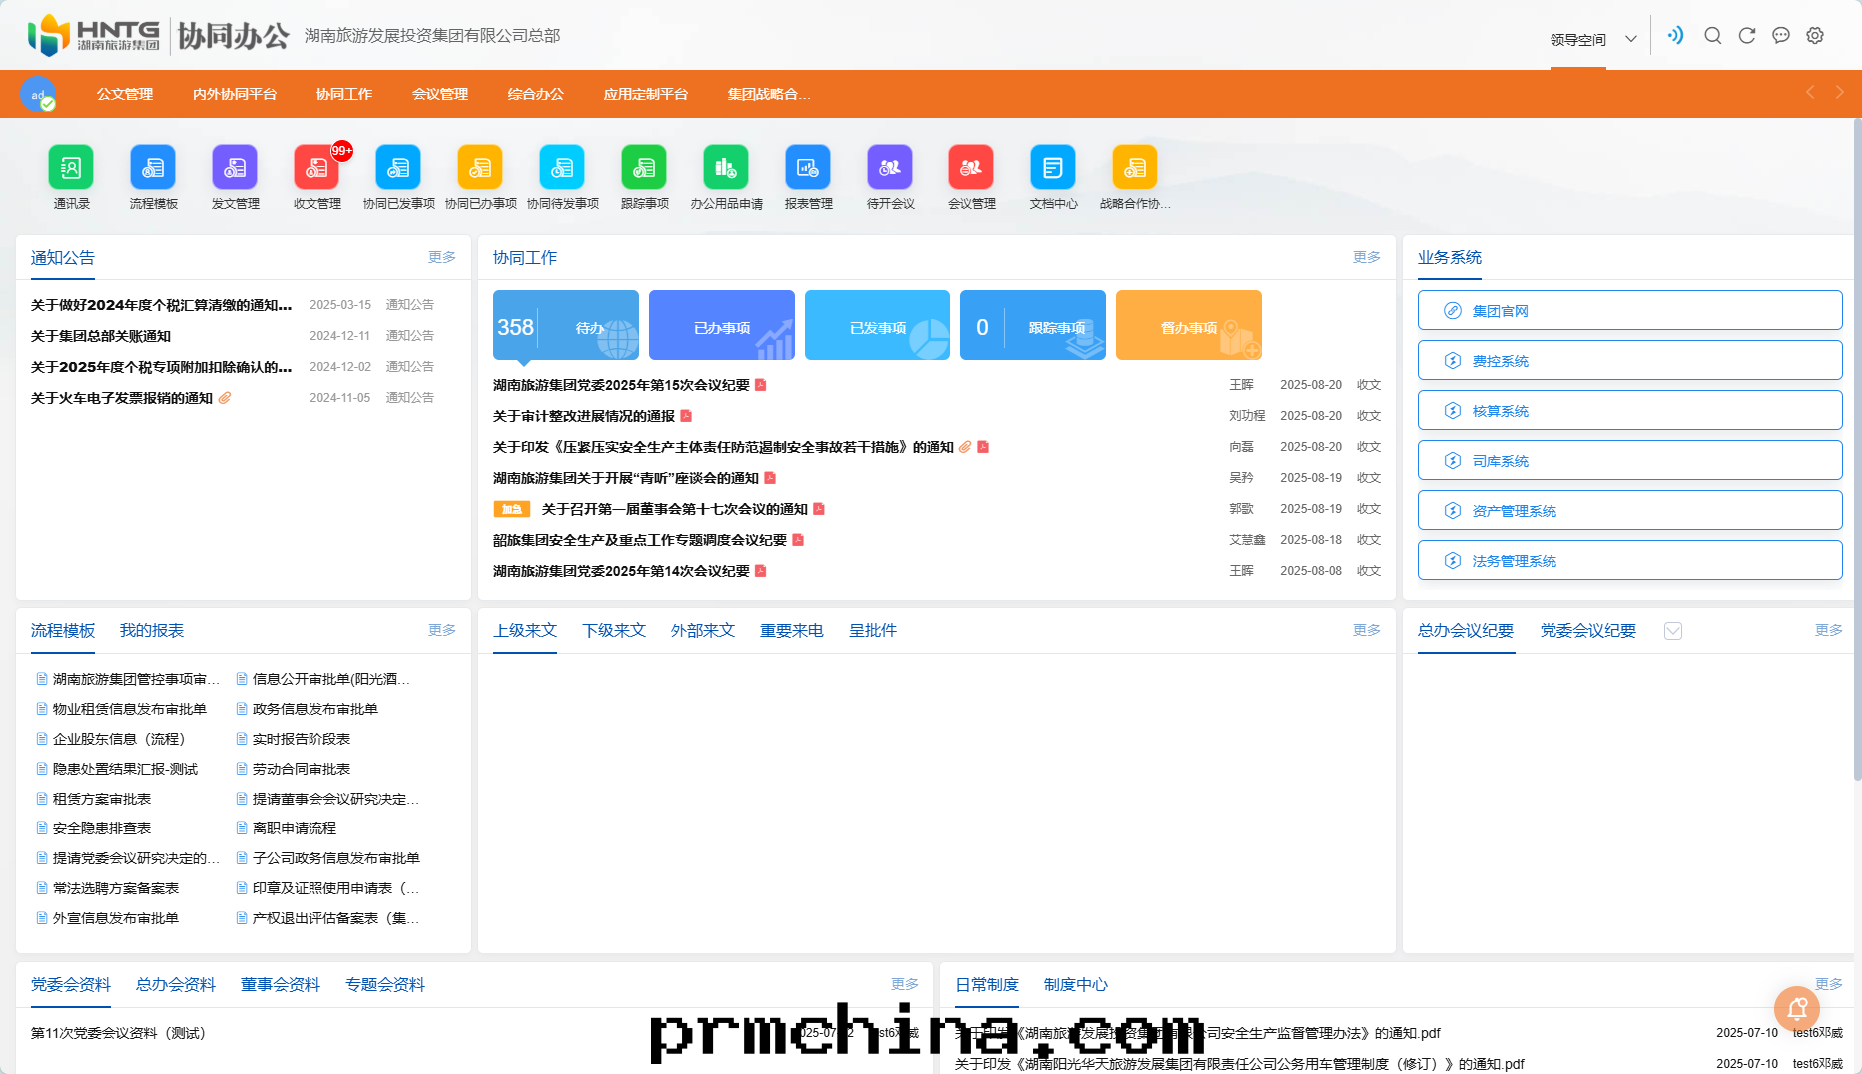
Task: Click the left arrow on the navigation bar
Action: coord(1810,93)
